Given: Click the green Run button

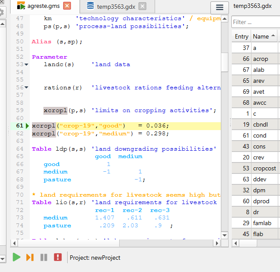Looking at the screenshot, I should click(x=17, y=257).
